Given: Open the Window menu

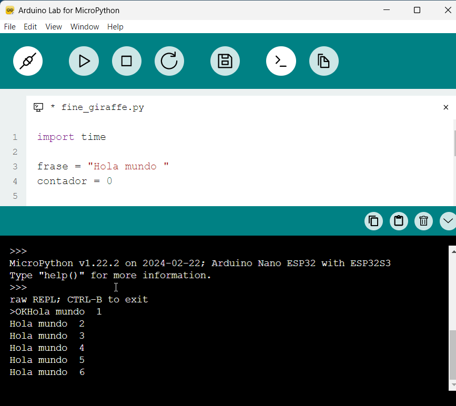Looking at the screenshot, I should click(x=85, y=27).
